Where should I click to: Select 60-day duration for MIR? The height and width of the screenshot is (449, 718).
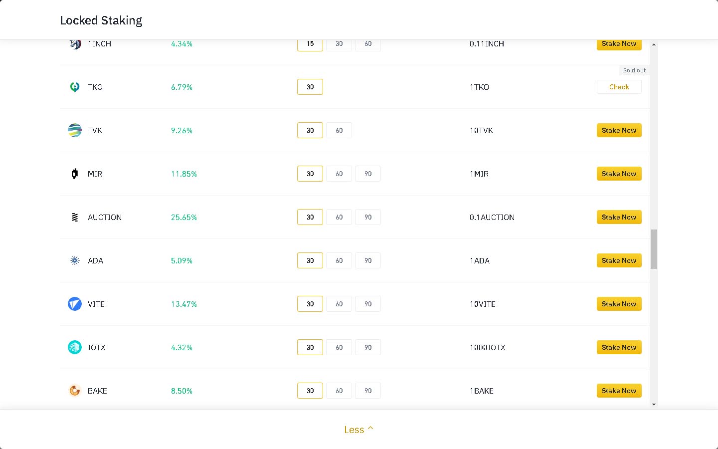pyautogui.click(x=339, y=174)
